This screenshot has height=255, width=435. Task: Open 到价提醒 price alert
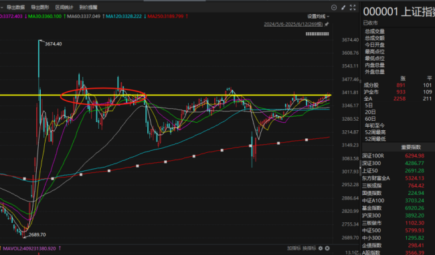pyautogui.click(x=88, y=7)
